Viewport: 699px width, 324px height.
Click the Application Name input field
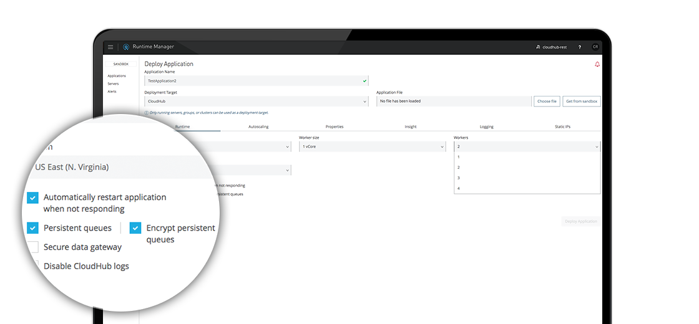point(257,81)
